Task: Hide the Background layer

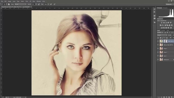Action: click(x=158, y=60)
